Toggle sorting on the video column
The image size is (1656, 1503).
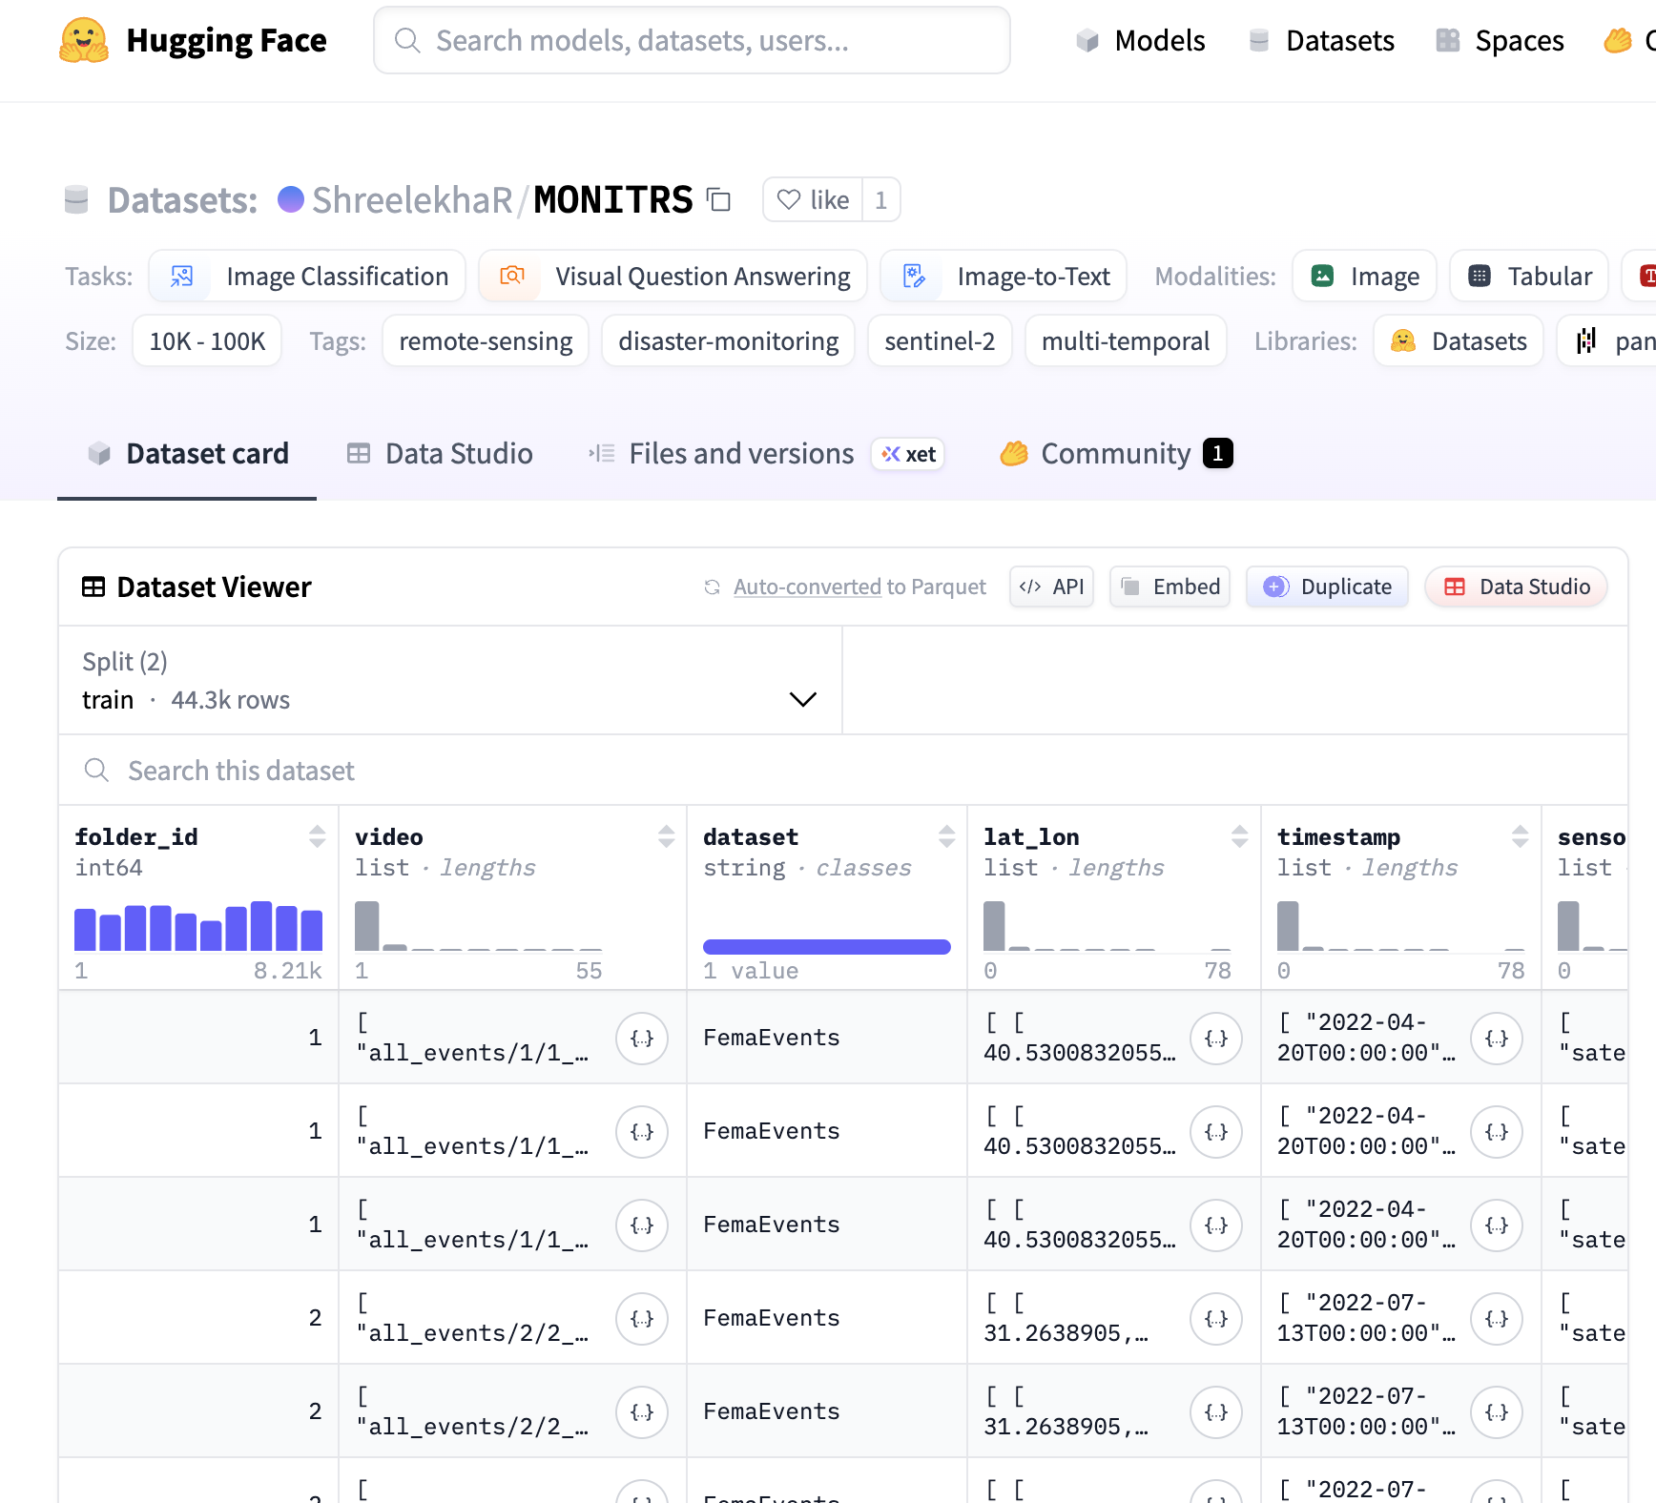click(x=666, y=836)
